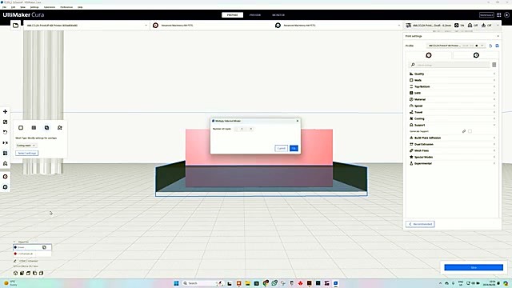The width and height of the screenshot is (512, 288).
Task: Open the Profile dropdown in Print settings
Action: 456,46
